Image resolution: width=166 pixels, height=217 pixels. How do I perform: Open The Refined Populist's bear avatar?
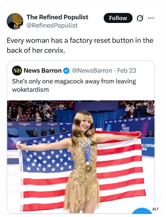tap(15, 21)
